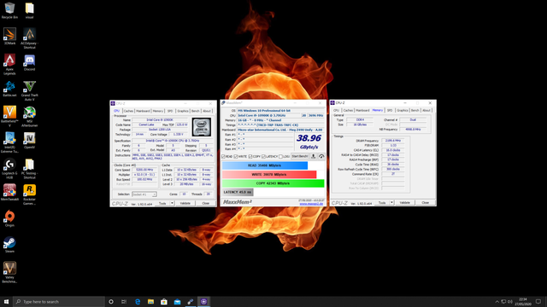Viewport: 547px width, 307px height.
Task: Launch Battlefield V desktop icon
Action: pos(9,117)
